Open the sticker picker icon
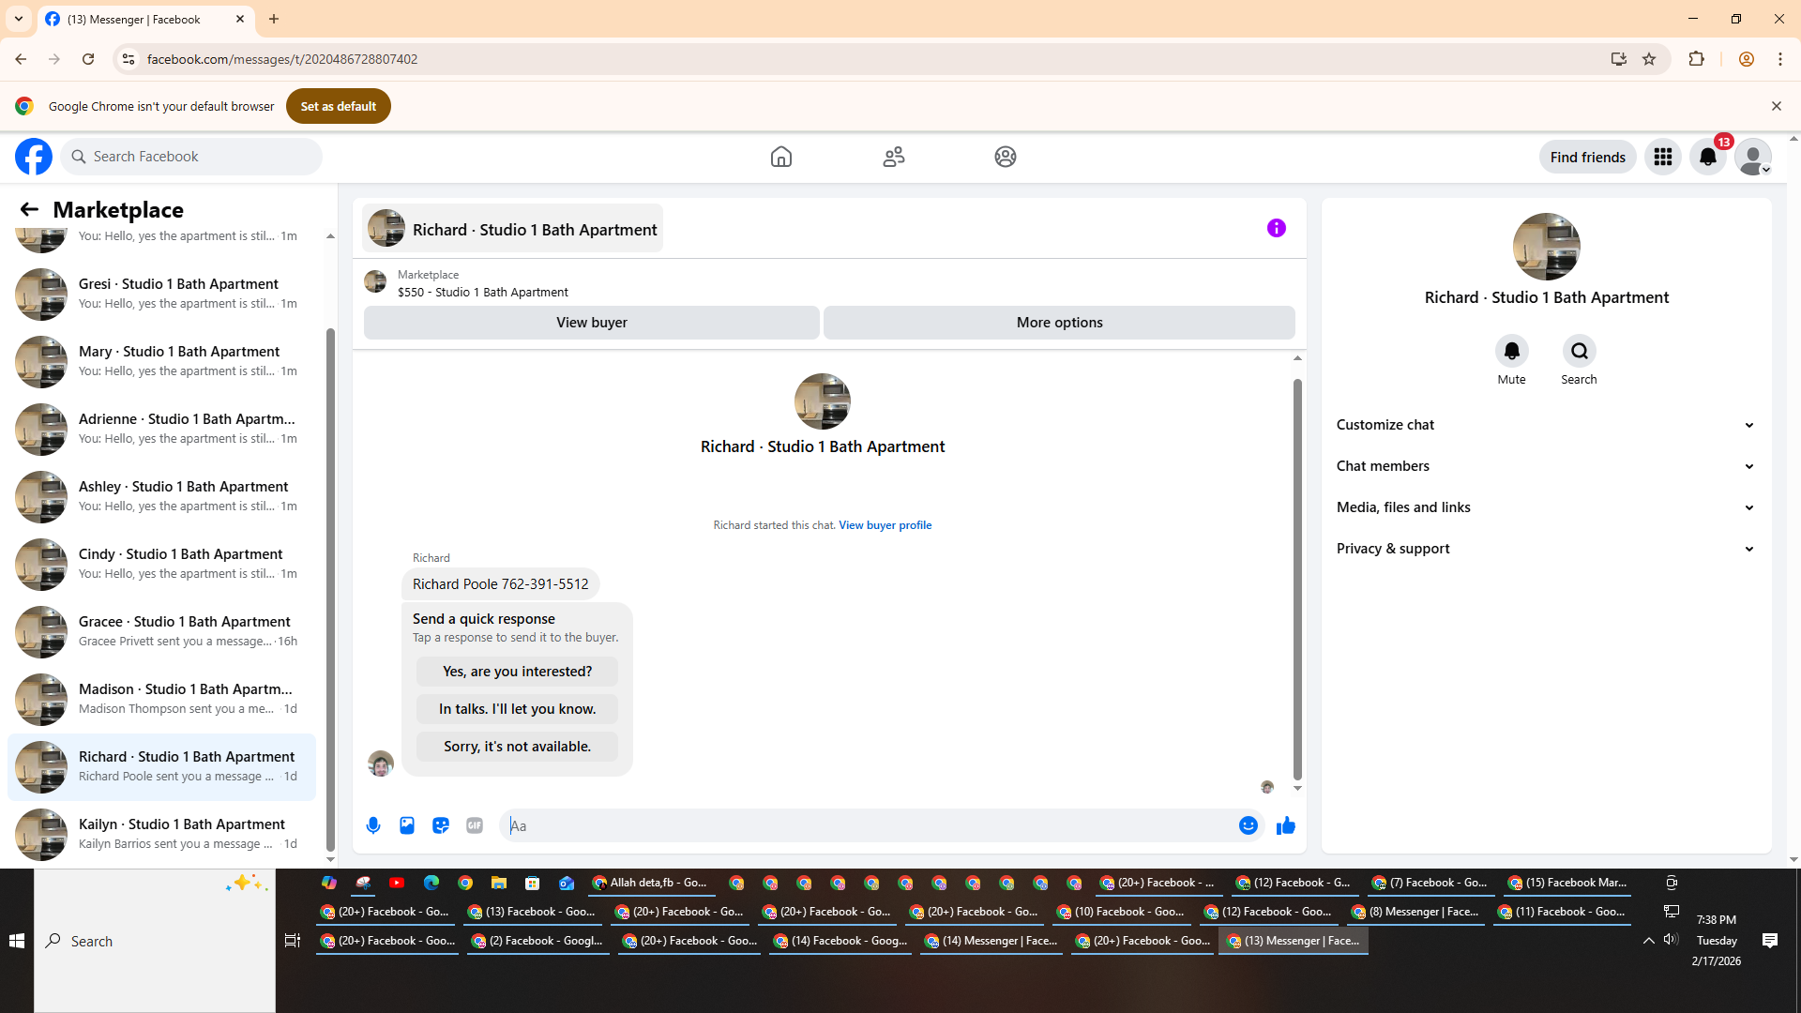1801x1013 pixels. pyautogui.click(x=441, y=825)
